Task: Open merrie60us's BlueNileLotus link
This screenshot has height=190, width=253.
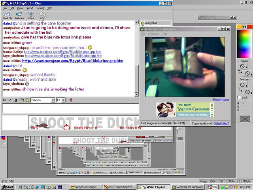Action: pos(73,61)
